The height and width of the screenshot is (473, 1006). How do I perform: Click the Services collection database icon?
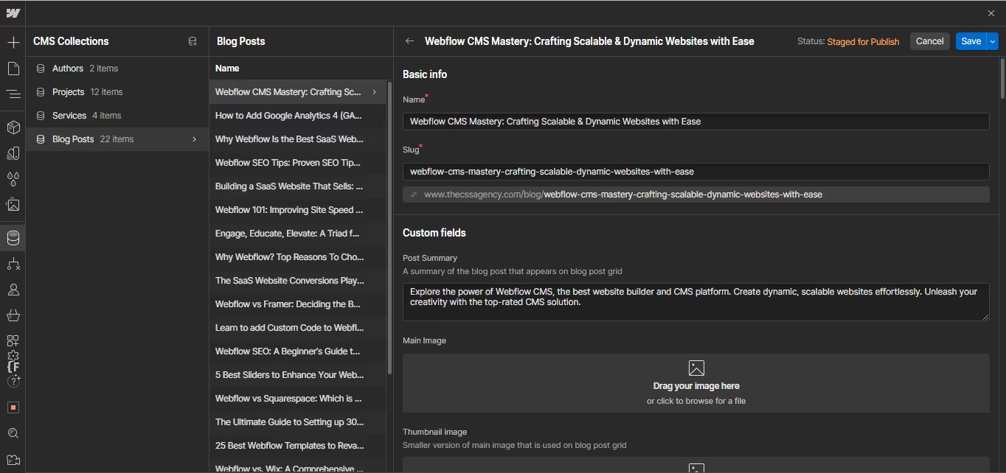tap(41, 116)
